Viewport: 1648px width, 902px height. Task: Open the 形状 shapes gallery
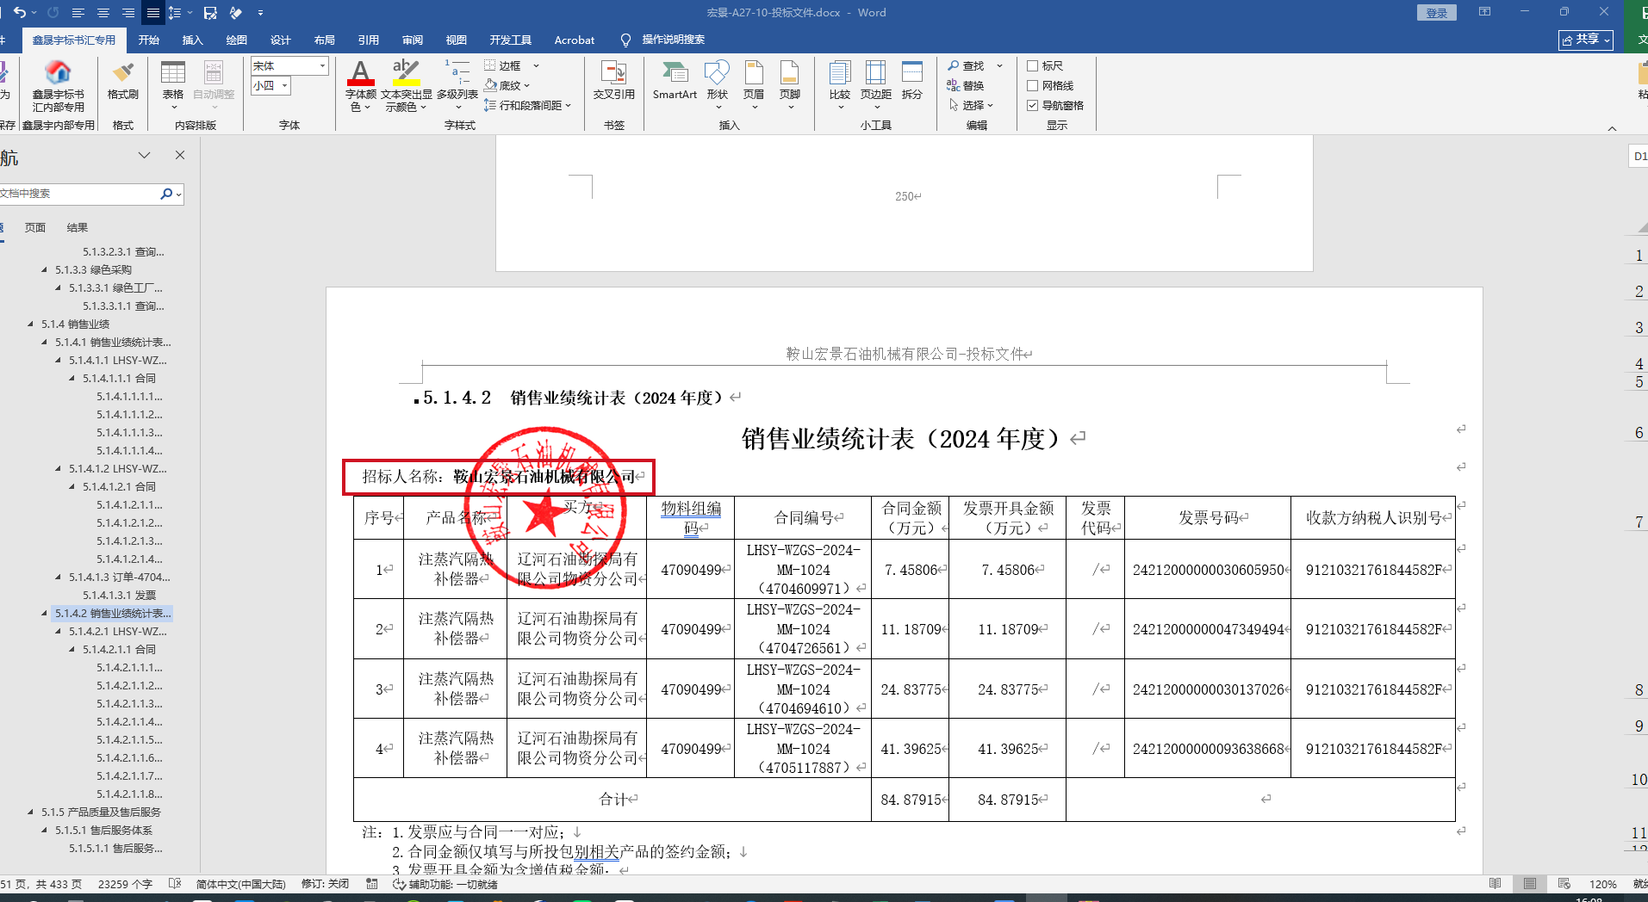coord(717,85)
